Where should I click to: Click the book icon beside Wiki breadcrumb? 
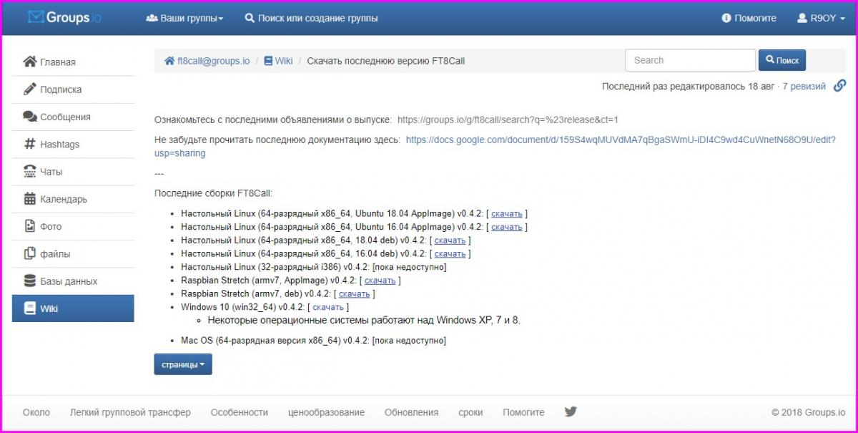coord(268,61)
